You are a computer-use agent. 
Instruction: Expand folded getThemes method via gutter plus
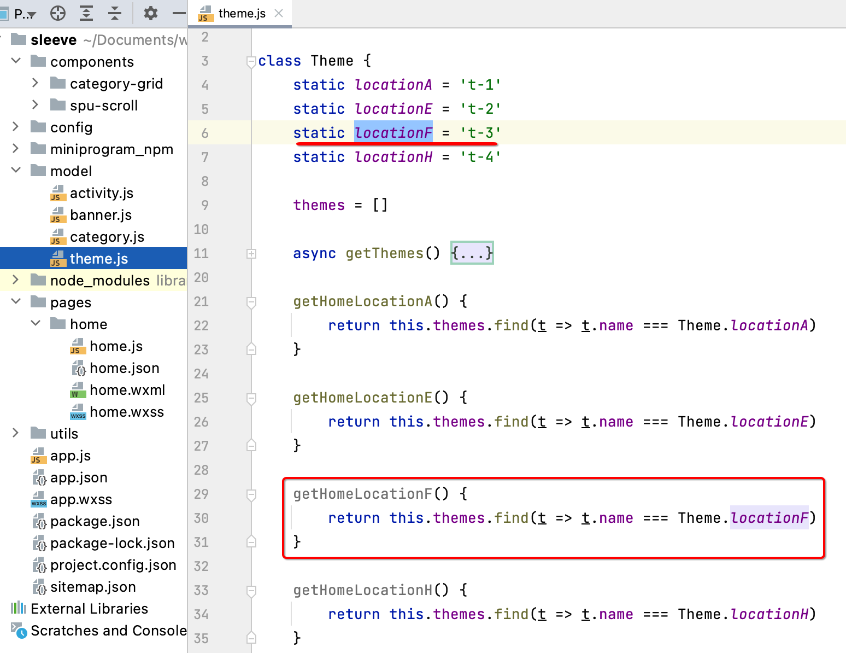pyautogui.click(x=251, y=253)
